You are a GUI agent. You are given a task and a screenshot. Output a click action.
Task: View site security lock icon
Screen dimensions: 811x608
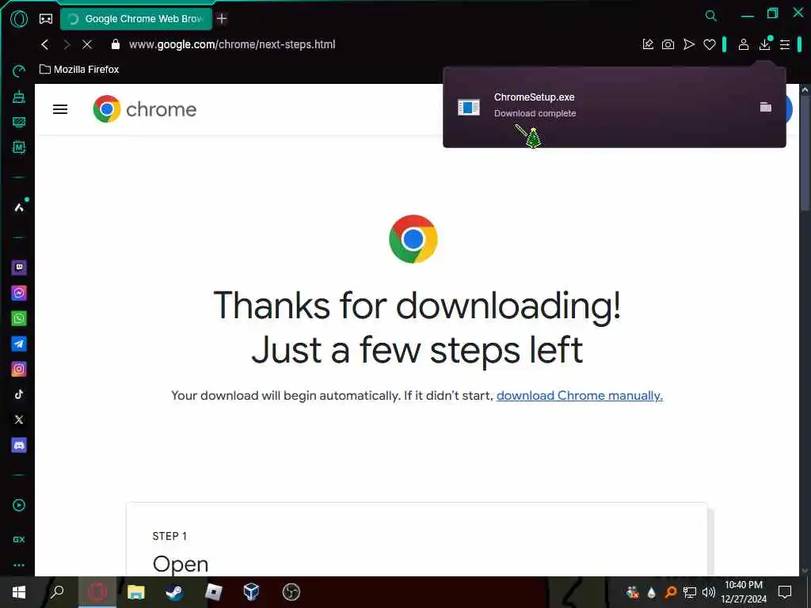(116, 44)
